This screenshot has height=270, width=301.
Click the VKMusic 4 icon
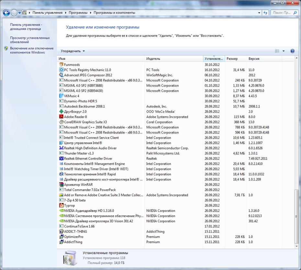tap(61, 96)
